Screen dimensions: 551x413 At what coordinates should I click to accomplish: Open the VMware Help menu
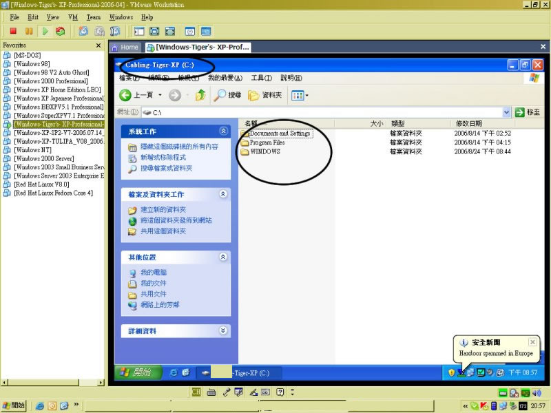click(147, 17)
